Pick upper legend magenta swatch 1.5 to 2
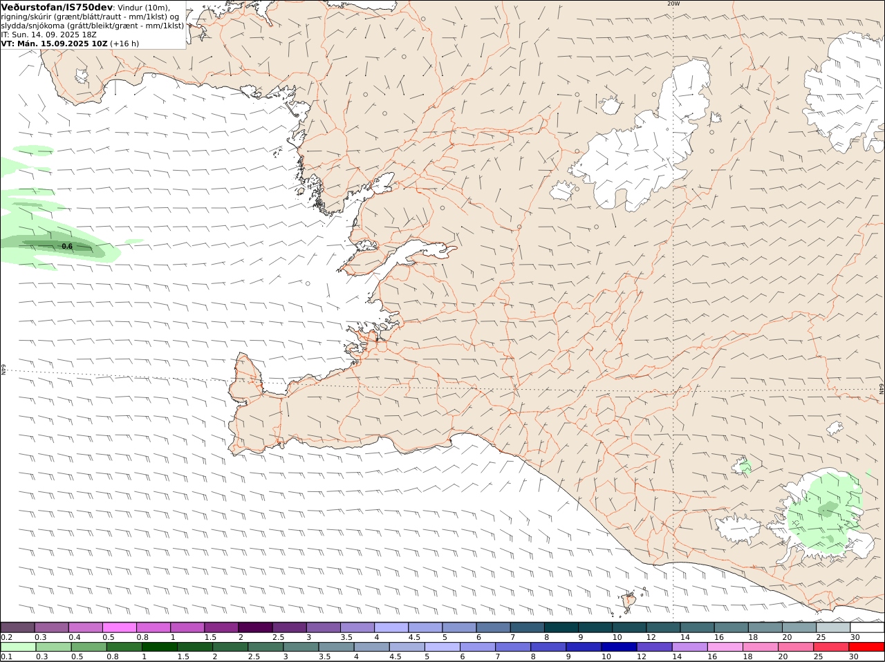The image size is (885, 662). [x=221, y=627]
